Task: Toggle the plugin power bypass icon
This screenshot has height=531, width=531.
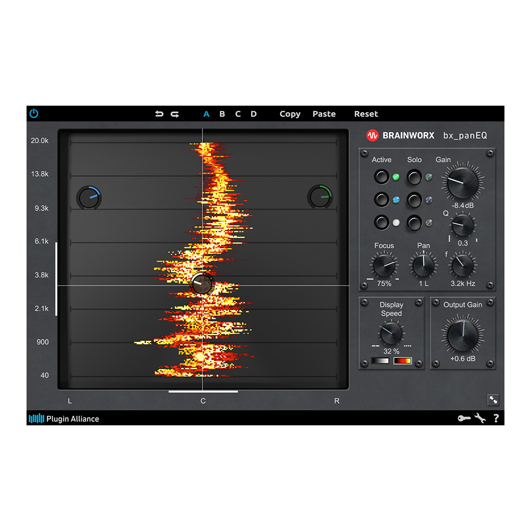Action: click(34, 114)
